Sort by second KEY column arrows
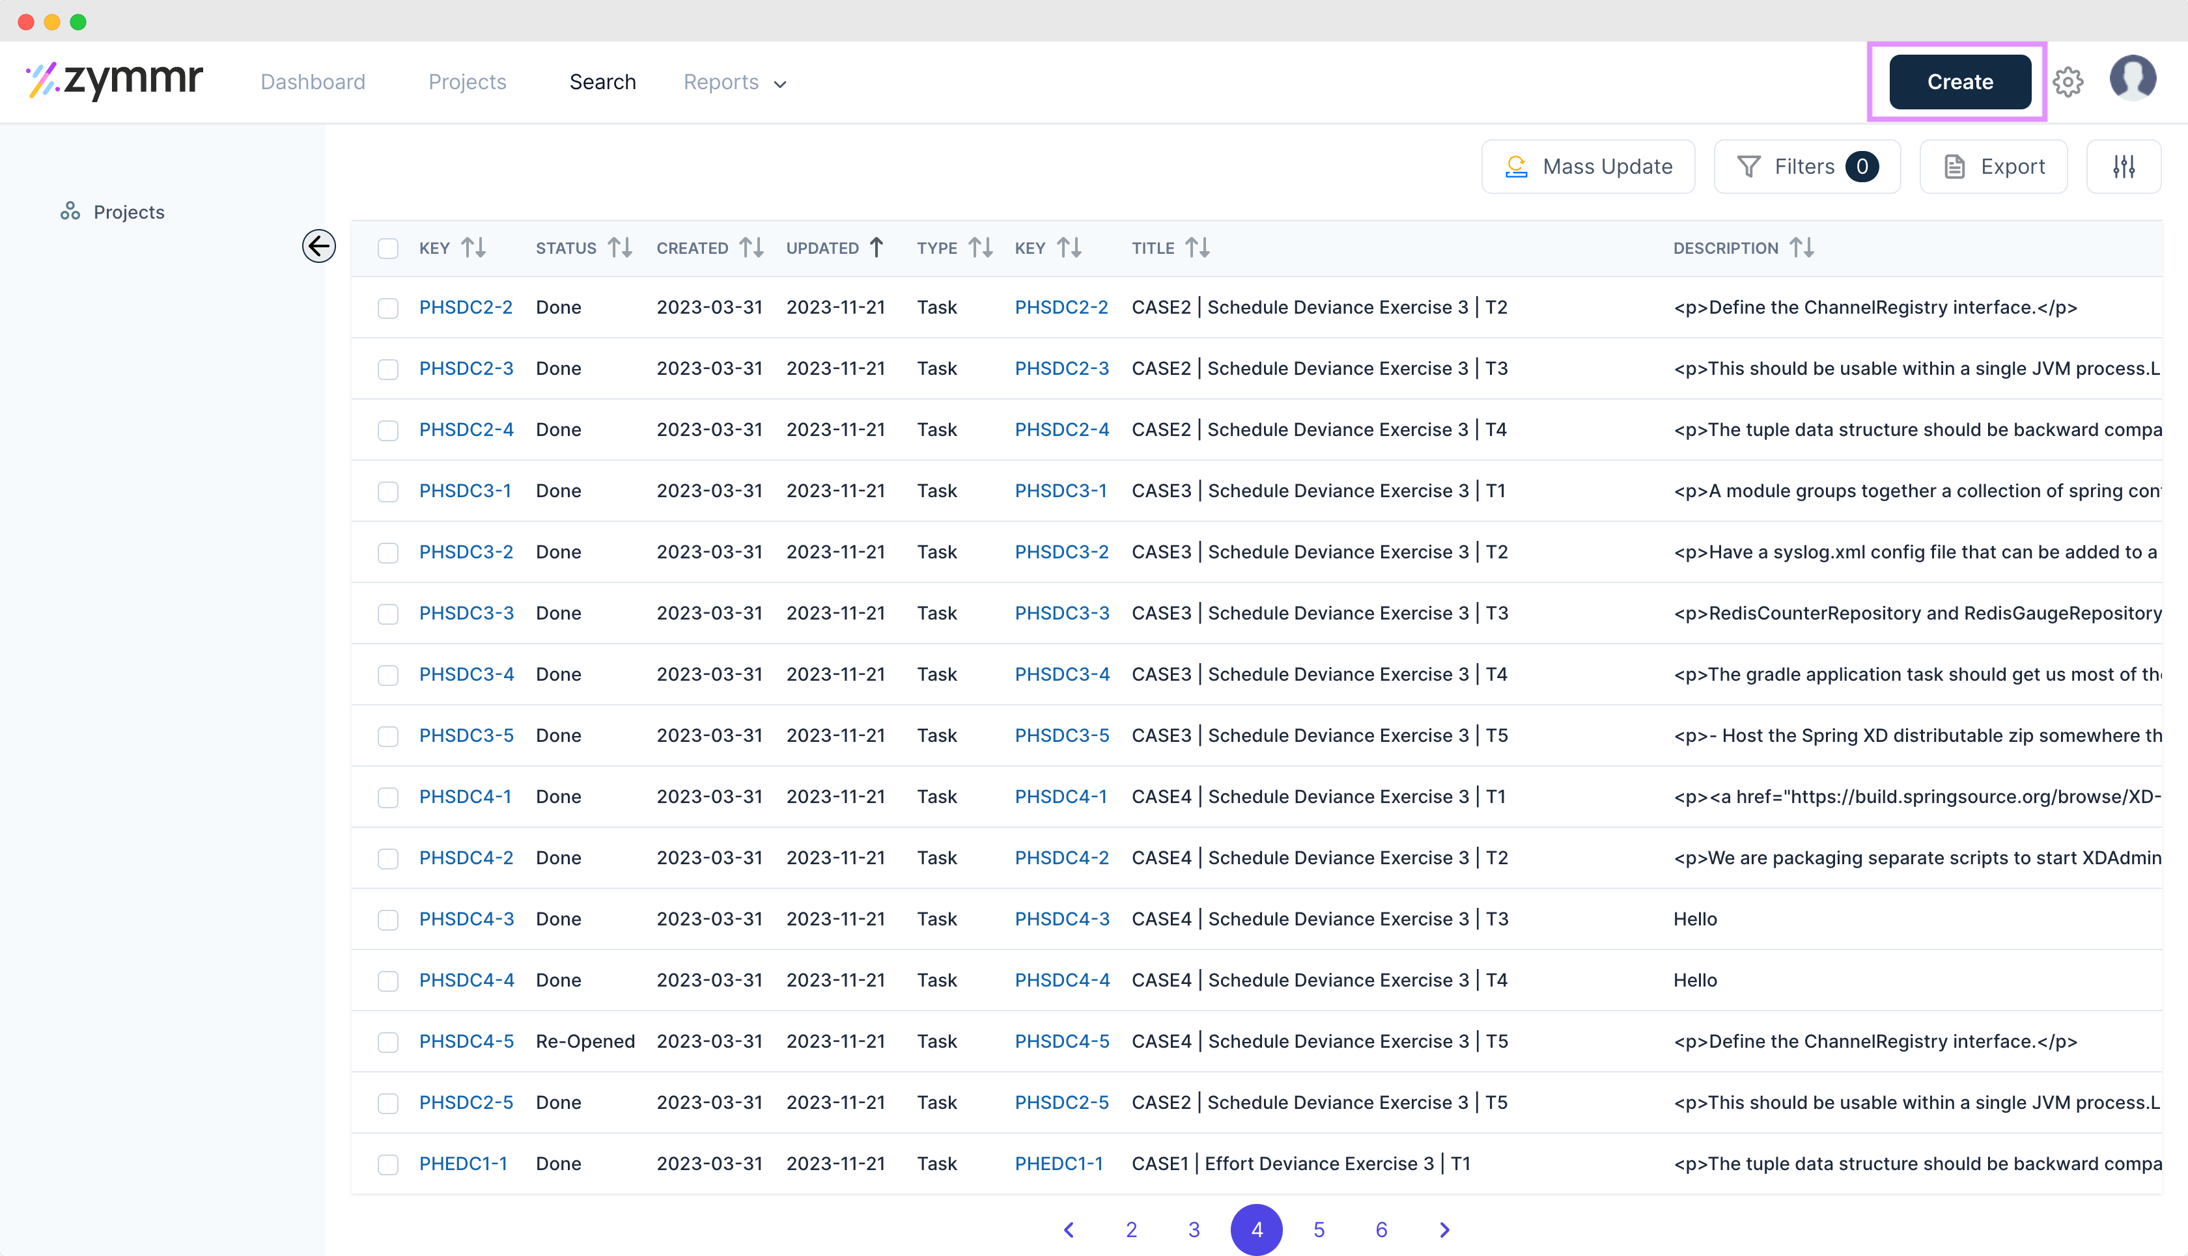This screenshot has height=1256, width=2188. [1069, 247]
